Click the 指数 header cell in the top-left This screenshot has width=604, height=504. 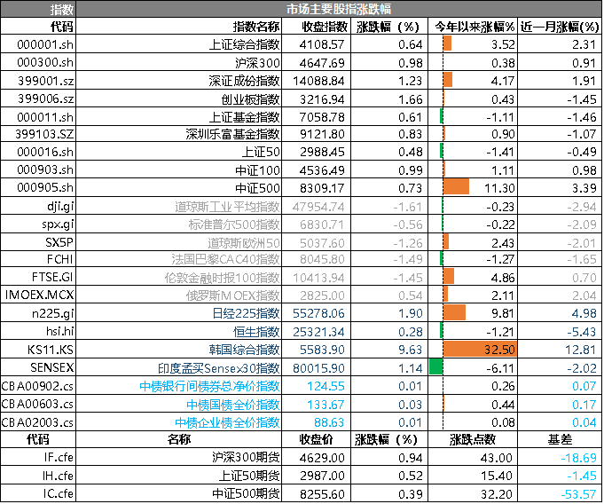(38, 9)
